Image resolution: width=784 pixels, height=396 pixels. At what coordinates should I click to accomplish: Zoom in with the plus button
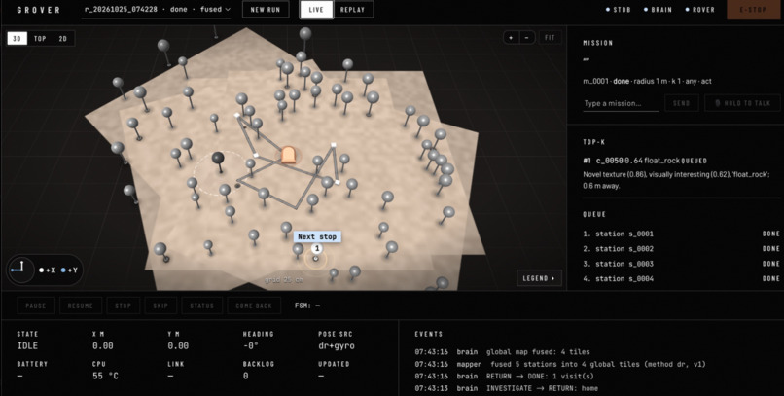coord(511,38)
